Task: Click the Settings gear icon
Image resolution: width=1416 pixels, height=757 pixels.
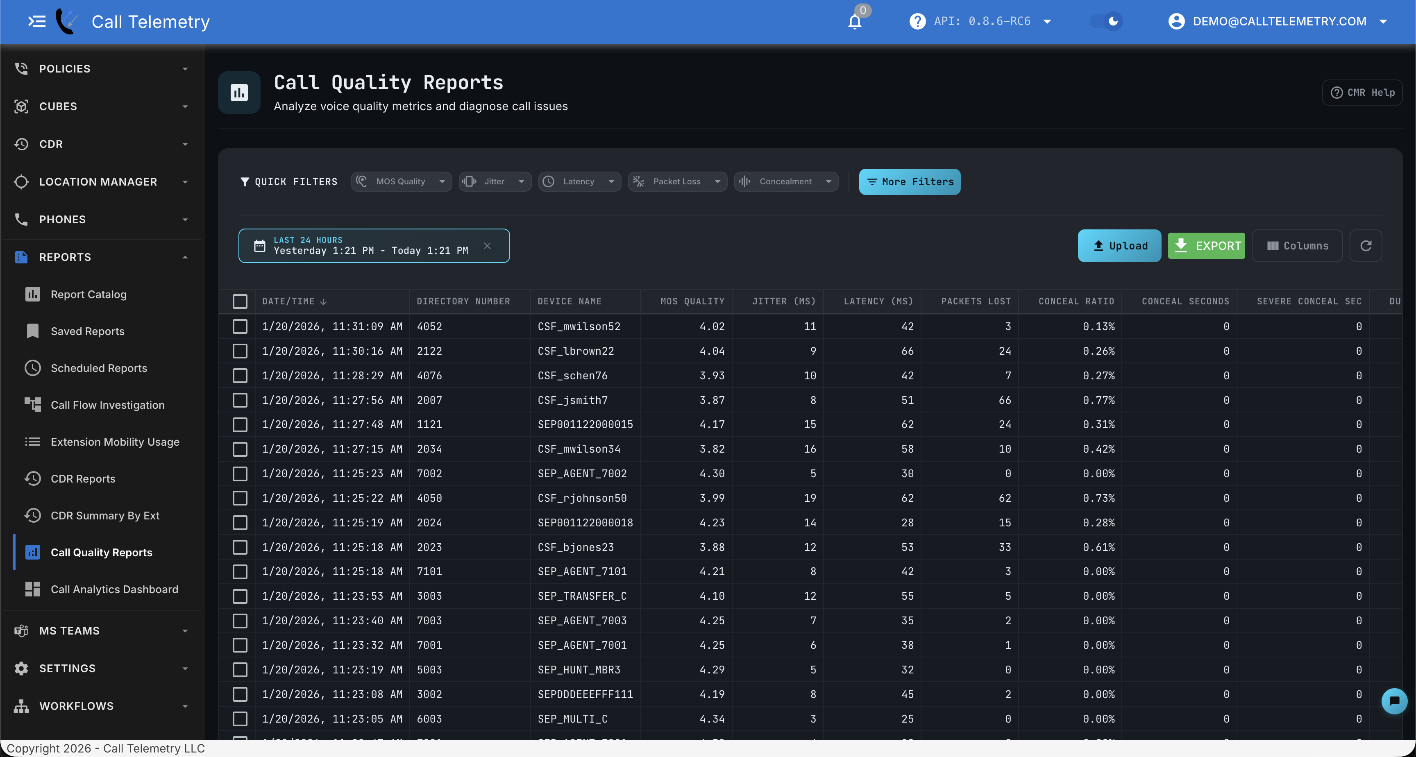Action: [21, 668]
